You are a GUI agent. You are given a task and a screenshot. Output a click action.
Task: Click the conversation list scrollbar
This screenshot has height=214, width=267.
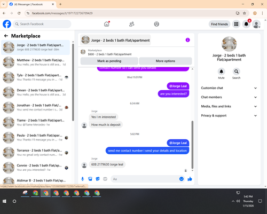point(73,82)
